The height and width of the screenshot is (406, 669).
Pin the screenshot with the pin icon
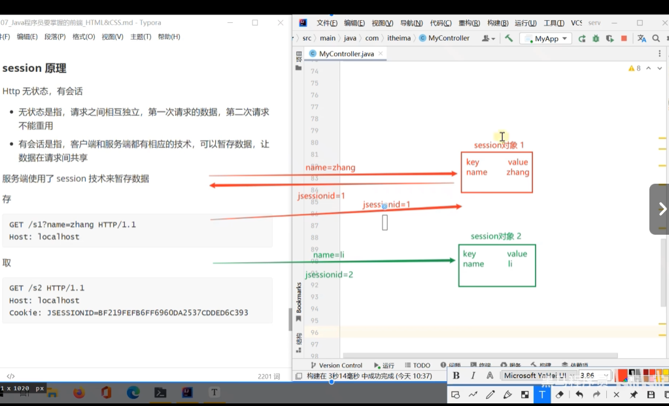pos(633,395)
